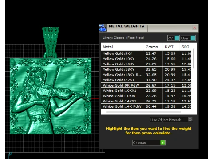Select the Yellow Gold:22KY row
The width and height of the screenshot is (213, 159).
(146, 80)
